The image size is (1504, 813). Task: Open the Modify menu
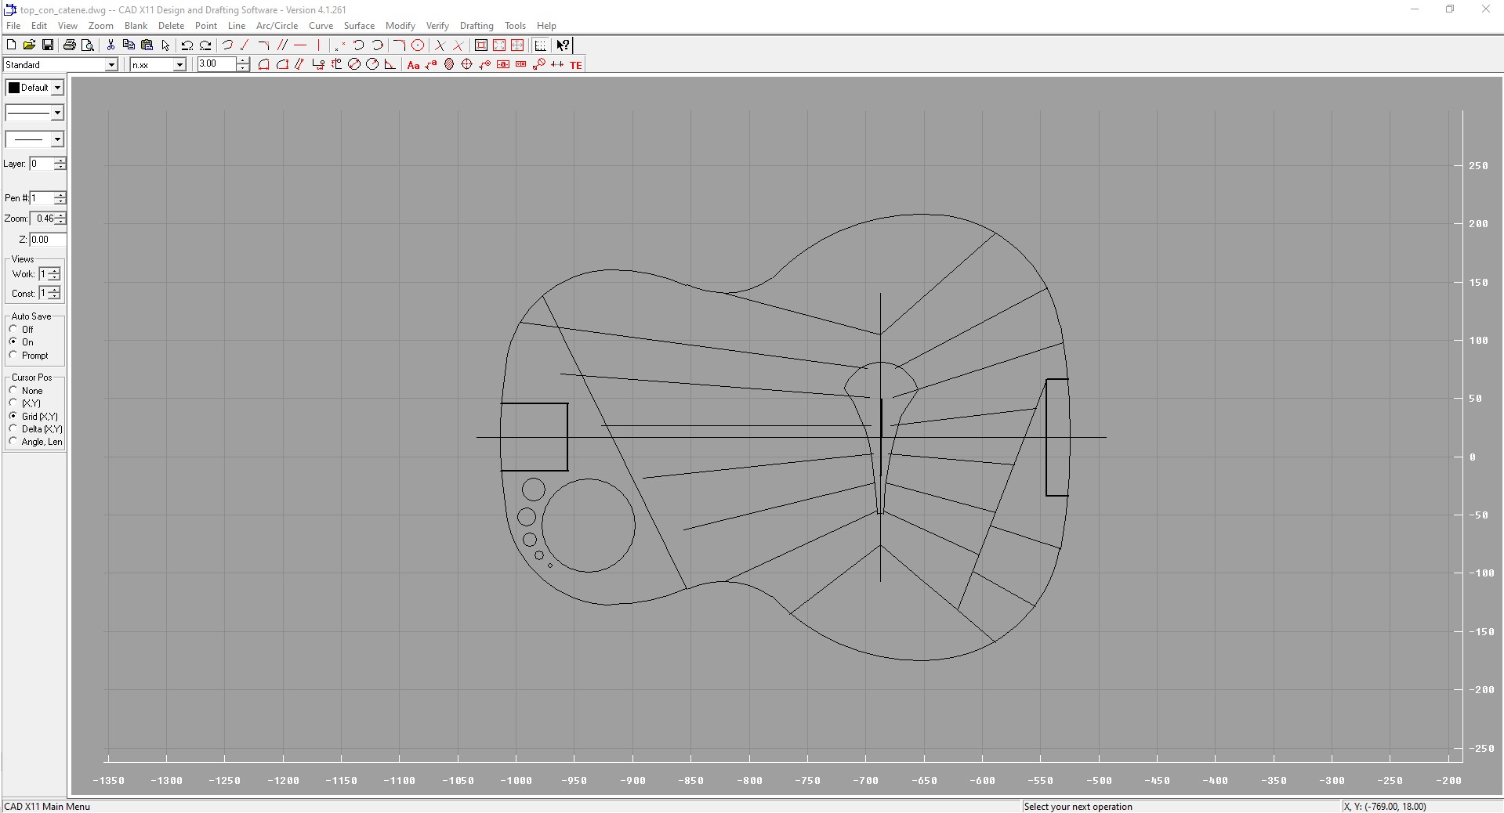[400, 26]
